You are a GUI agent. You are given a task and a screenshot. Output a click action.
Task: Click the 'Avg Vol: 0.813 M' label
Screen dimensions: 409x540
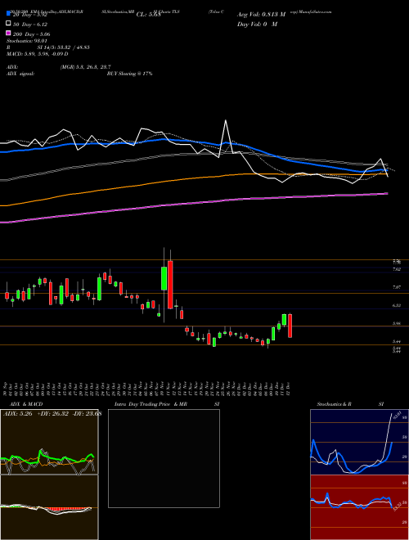pyautogui.click(x=261, y=15)
